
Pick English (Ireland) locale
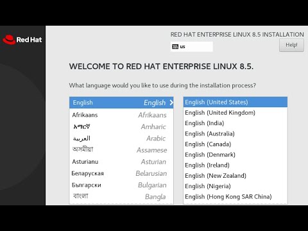pos(235,165)
